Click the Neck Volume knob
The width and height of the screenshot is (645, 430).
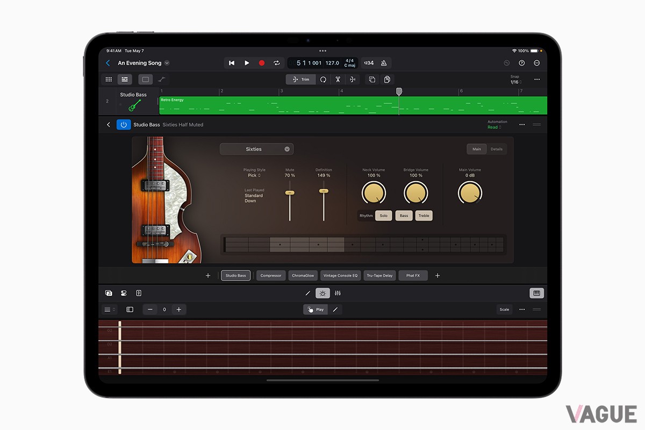tap(374, 192)
